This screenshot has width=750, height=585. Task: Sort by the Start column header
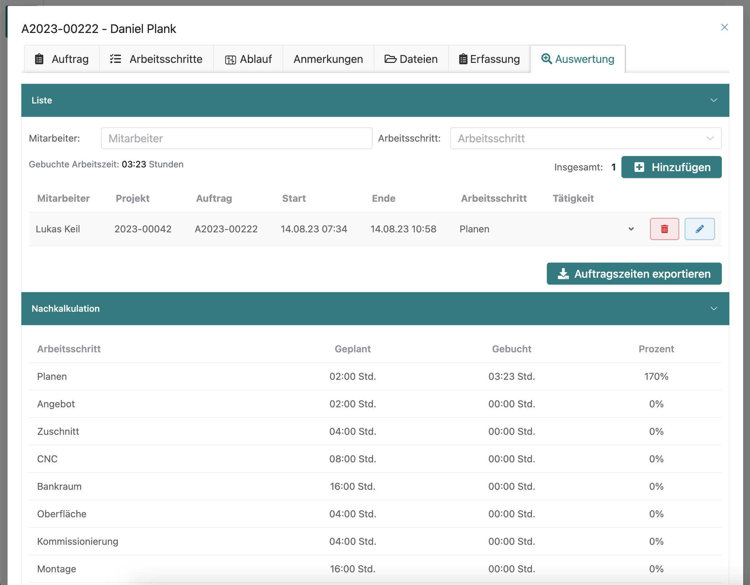[x=294, y=199]
